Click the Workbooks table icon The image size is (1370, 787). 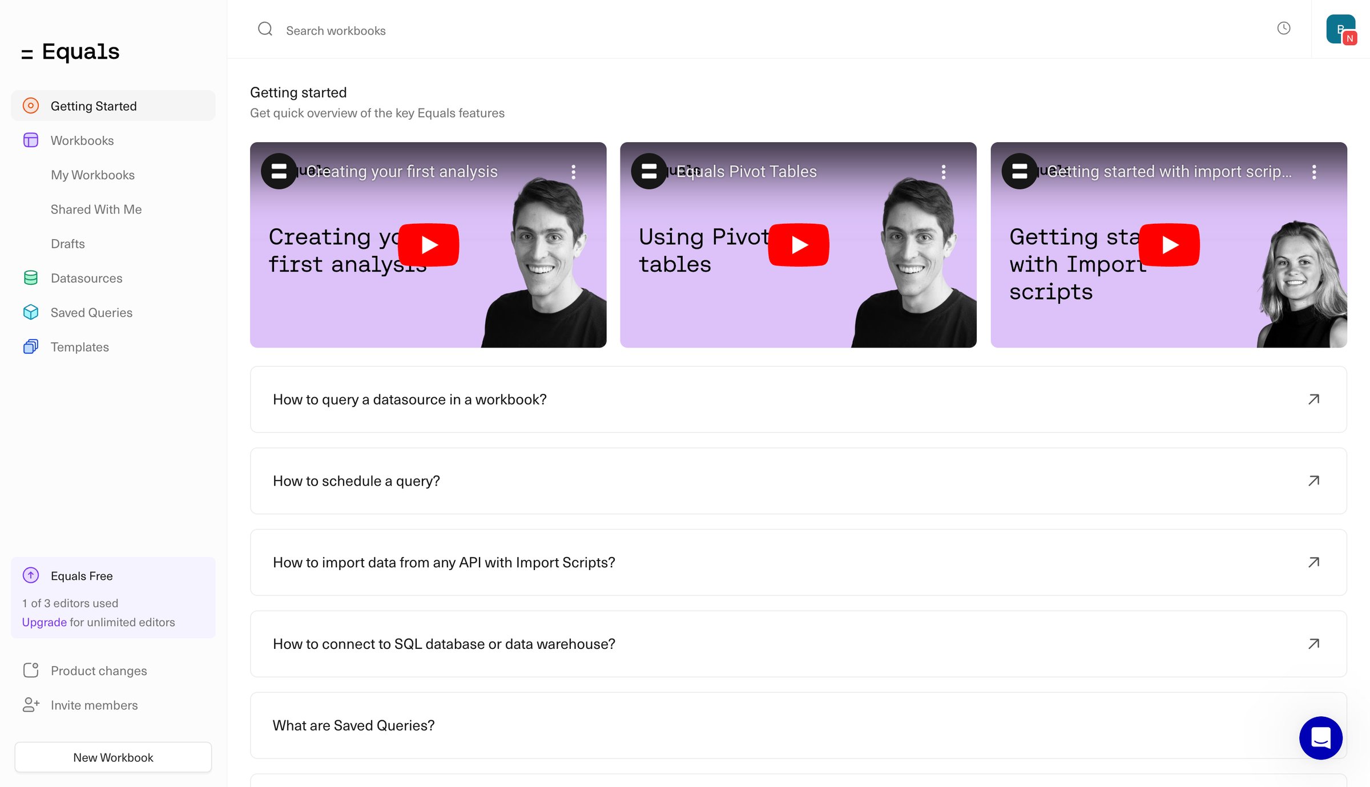point(31,140)
